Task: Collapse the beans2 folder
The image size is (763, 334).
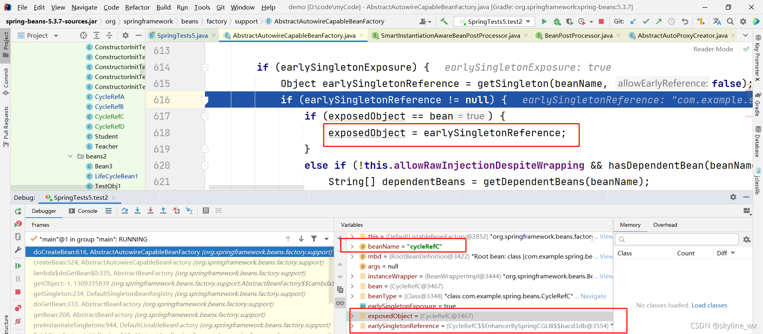Action: click(x=70, y=156)
